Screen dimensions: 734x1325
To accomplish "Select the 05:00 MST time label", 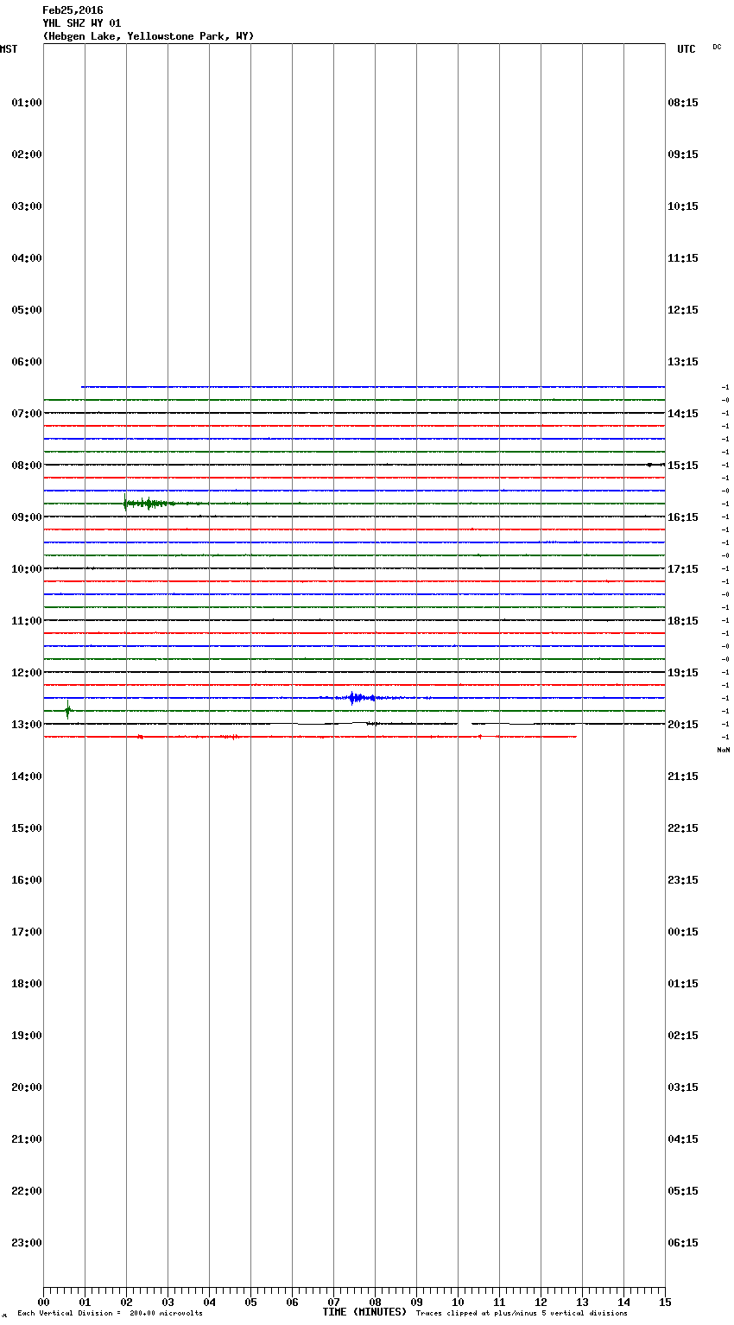I will (27, 310).
